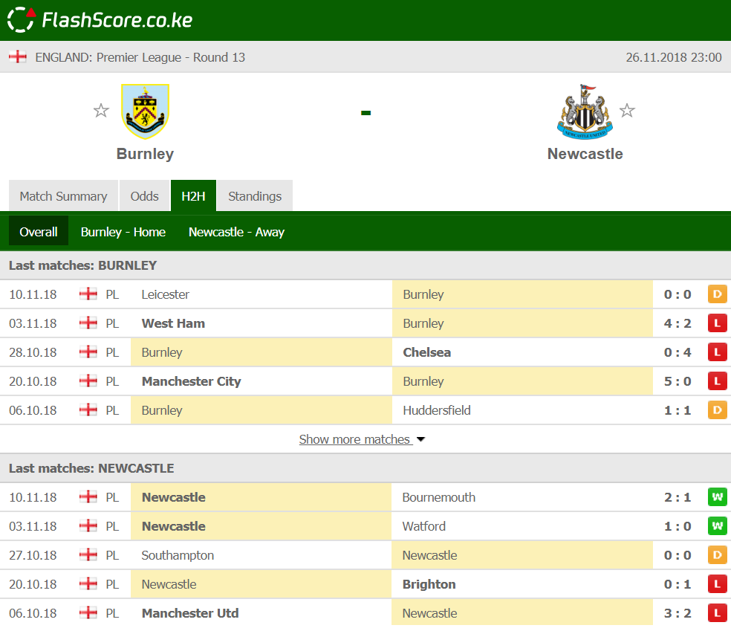Click the Newcastle United club crest
This screenshot has width=731, height=631.
click(585, 111)
